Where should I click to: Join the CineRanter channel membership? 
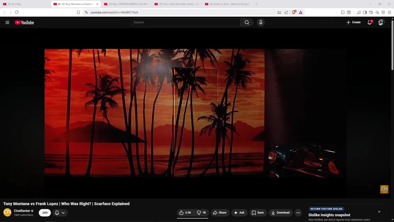[45, 212]
